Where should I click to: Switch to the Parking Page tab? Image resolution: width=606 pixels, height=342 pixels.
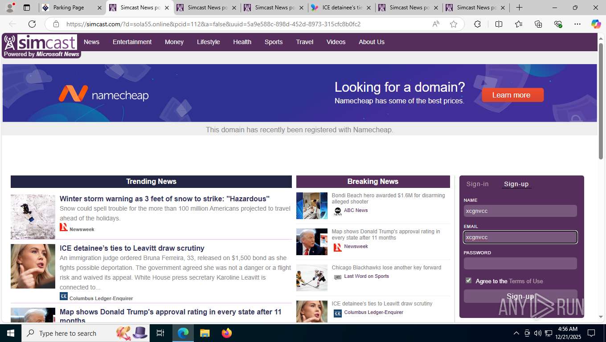69,8
